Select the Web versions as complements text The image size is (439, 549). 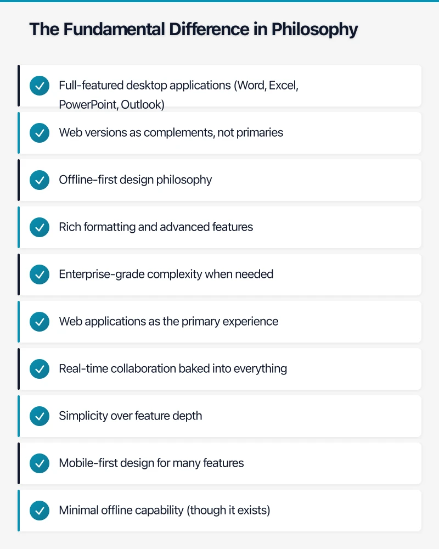click(171, 133)
